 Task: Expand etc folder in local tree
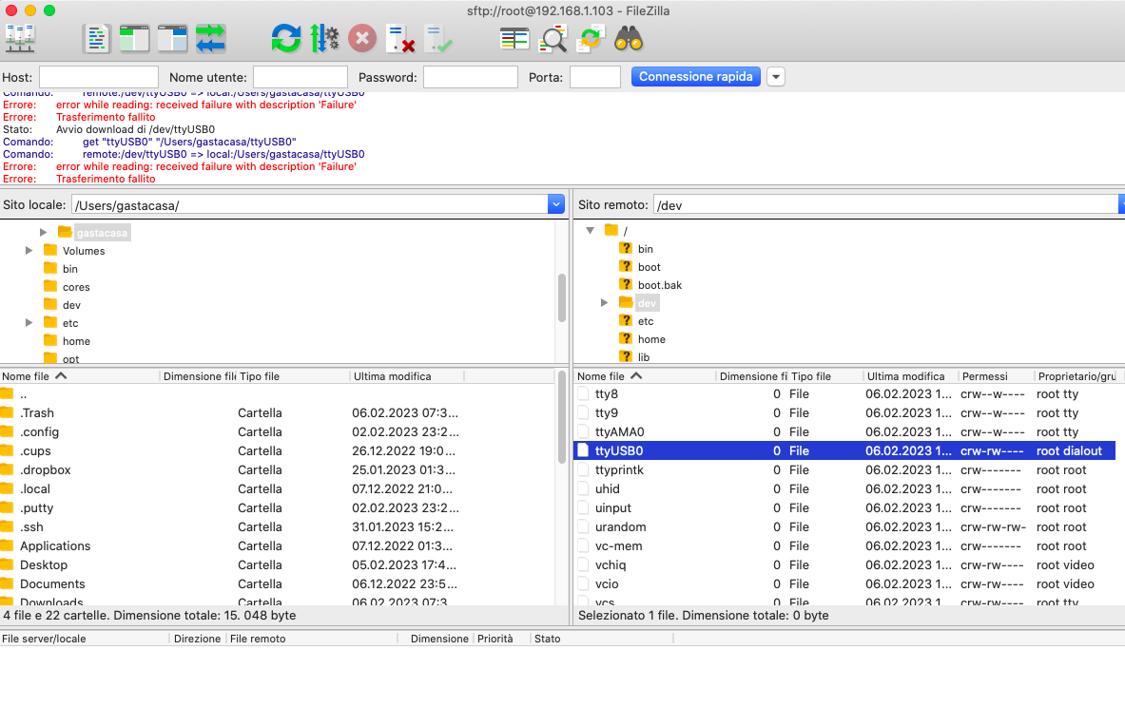(x=29, y=323)
